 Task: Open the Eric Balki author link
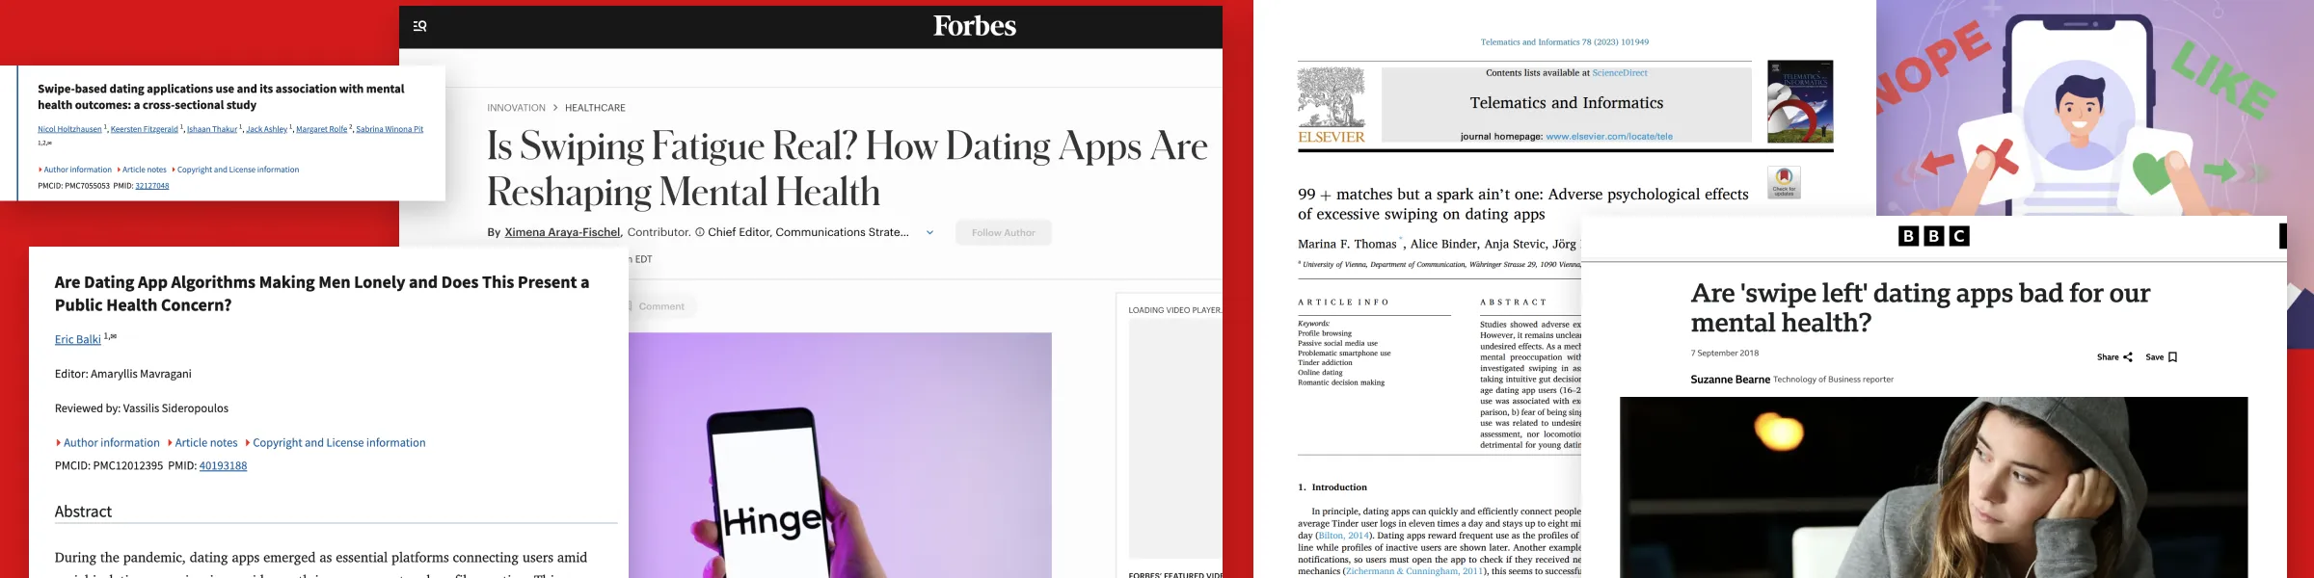[x=77, y=340]
